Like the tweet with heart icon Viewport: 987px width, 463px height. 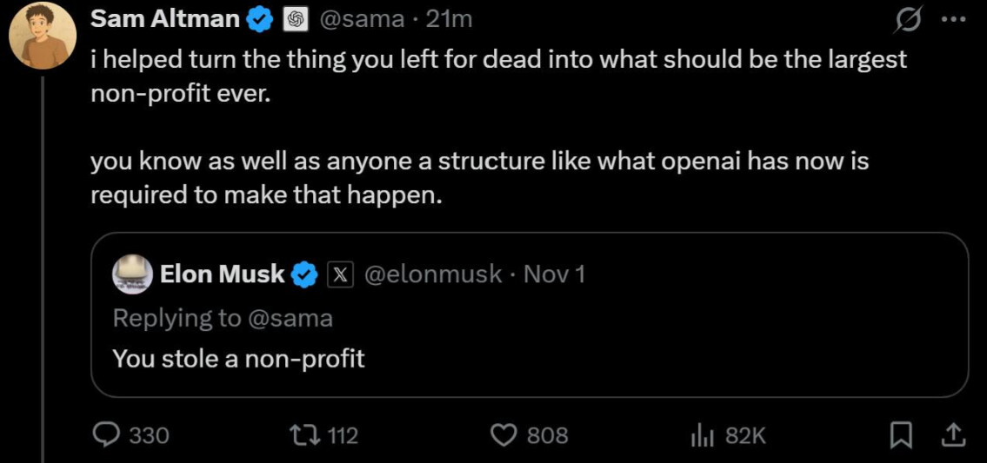point(504,434)
